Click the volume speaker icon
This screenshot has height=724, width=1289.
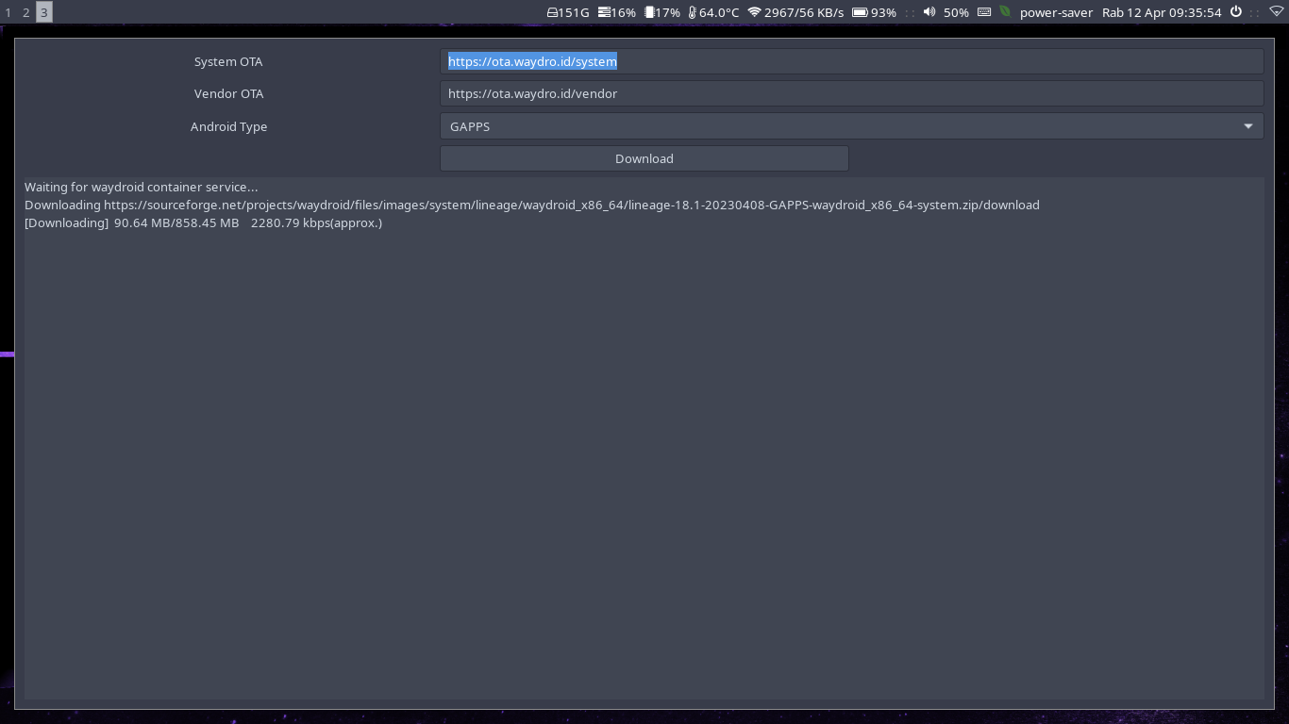coord(929,12)
